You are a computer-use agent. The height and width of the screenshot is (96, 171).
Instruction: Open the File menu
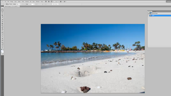[5, 2]
